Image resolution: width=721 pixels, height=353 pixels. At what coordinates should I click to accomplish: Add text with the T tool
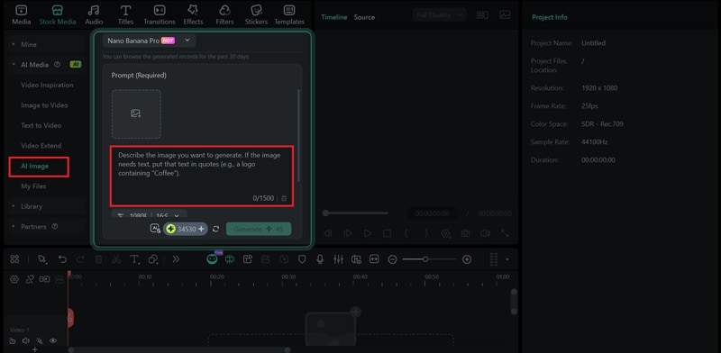pyautogui.click(x=134, y=259)
